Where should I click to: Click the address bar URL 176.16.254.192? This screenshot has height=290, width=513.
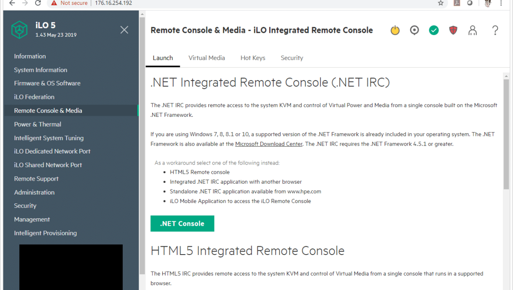coord(114,3)
